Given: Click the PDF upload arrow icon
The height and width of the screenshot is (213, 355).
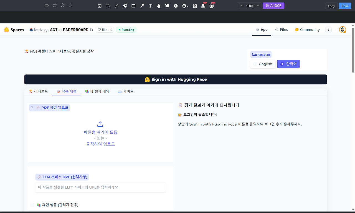Looking at the screenshot, I should click(100, 124).
